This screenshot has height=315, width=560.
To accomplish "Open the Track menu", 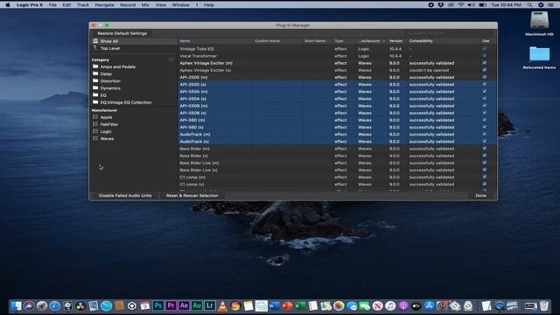I will 83,5.
